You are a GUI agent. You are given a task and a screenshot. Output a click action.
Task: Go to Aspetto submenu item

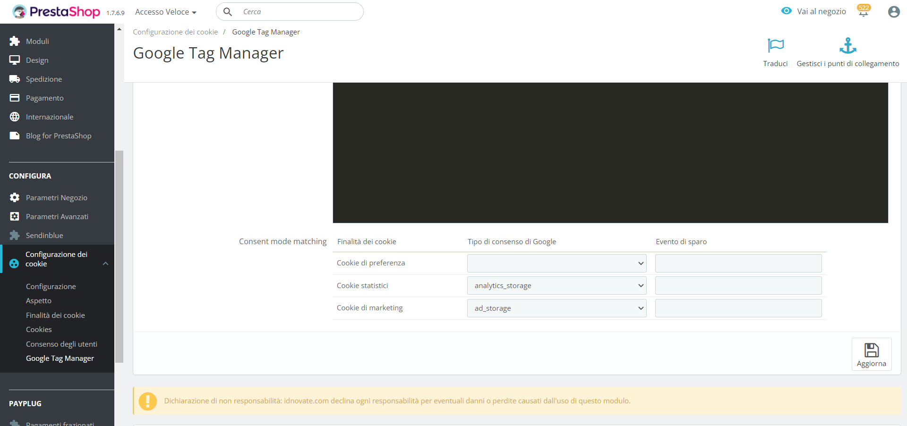[39, 301]
